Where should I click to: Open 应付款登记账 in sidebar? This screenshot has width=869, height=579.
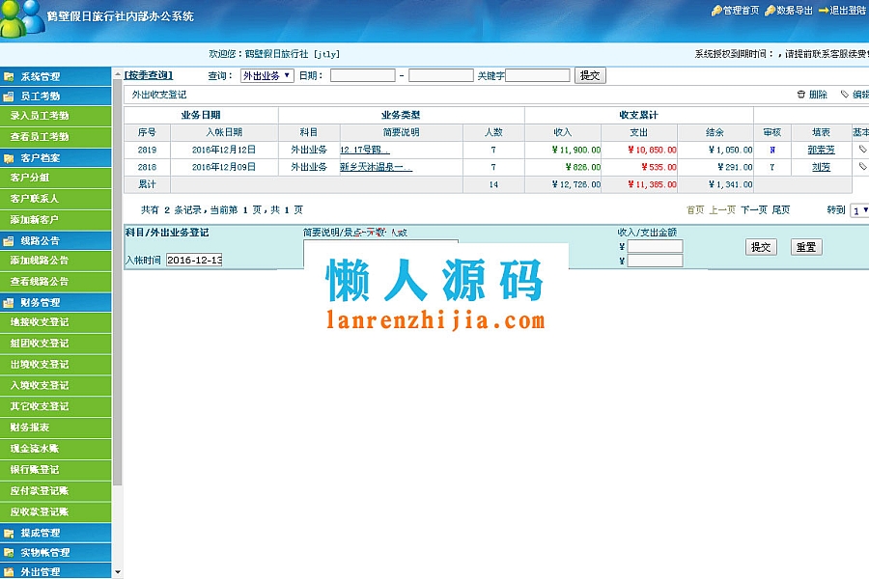[x=55, y=491]
